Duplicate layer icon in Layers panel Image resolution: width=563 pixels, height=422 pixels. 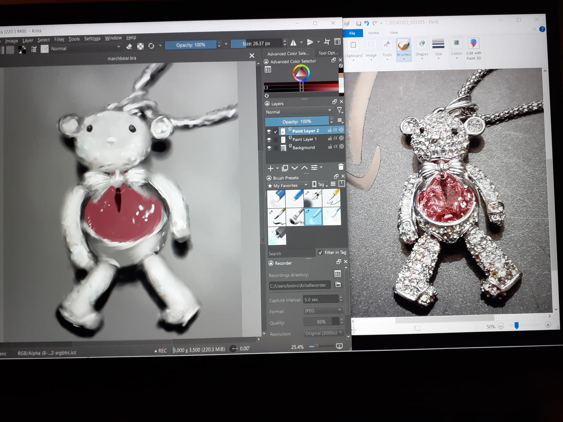tap(285, 168)
